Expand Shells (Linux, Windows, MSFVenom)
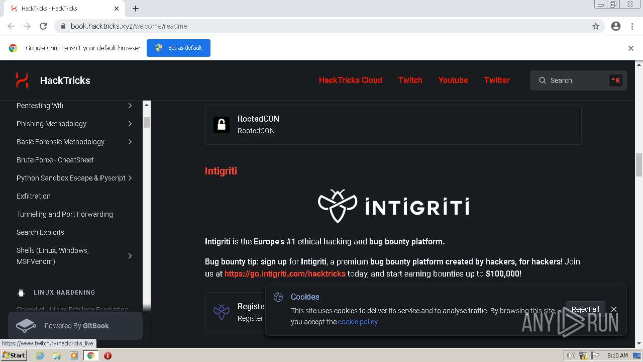 click(130, 256)
